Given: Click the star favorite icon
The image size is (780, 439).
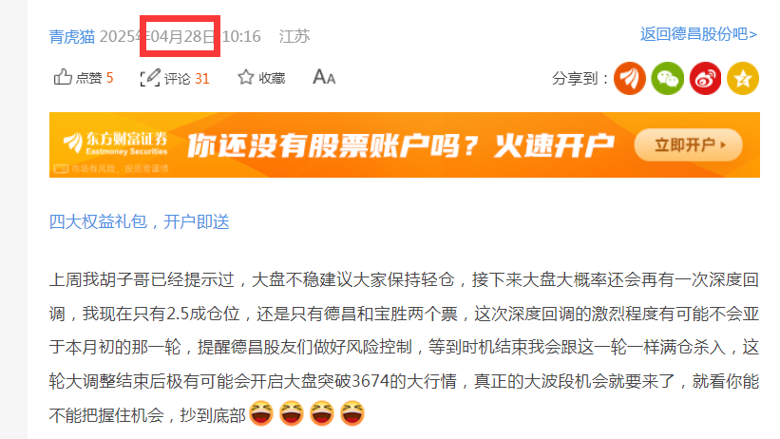Looking at the screenshot, I should coord(246,77).
